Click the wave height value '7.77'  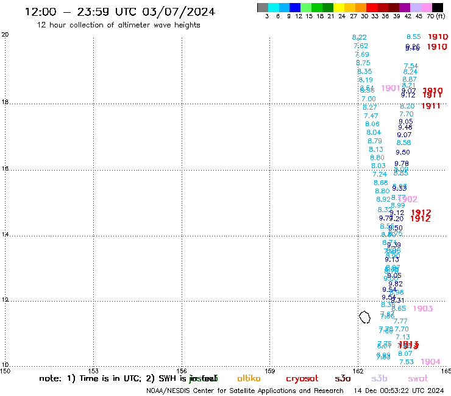pyautogui.click(x=400, y=321)
